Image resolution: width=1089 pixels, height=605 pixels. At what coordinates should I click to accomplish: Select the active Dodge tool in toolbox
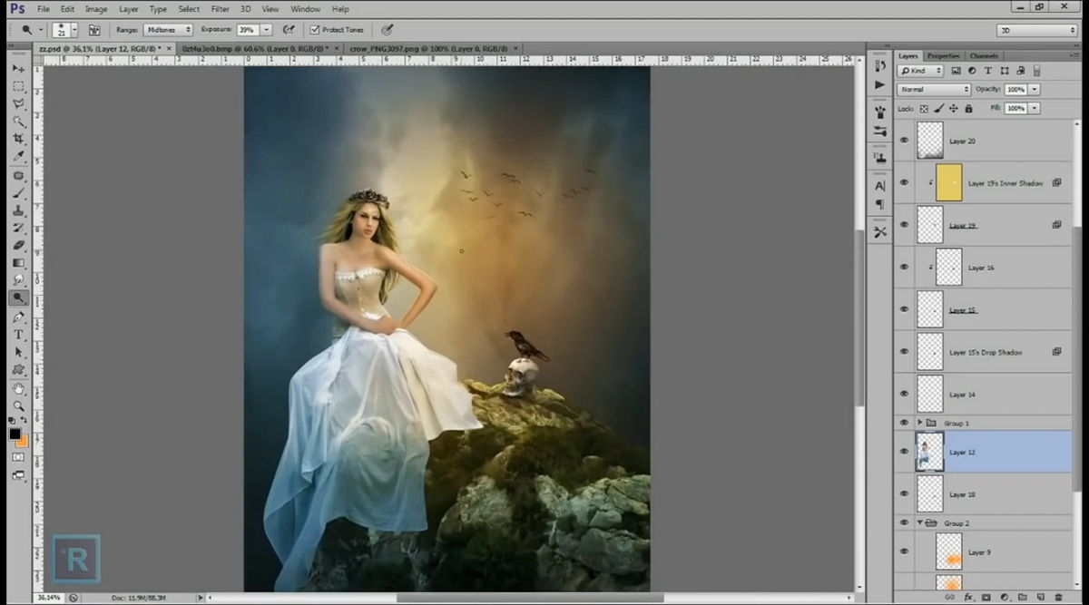[x=18, y=298]
